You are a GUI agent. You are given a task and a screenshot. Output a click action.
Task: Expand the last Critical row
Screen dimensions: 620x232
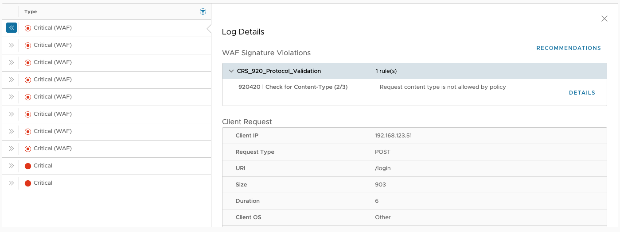point(12,183)
